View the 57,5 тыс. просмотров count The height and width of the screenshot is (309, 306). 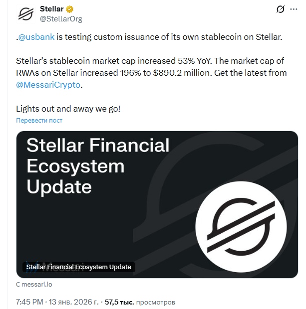pos(140,302)
